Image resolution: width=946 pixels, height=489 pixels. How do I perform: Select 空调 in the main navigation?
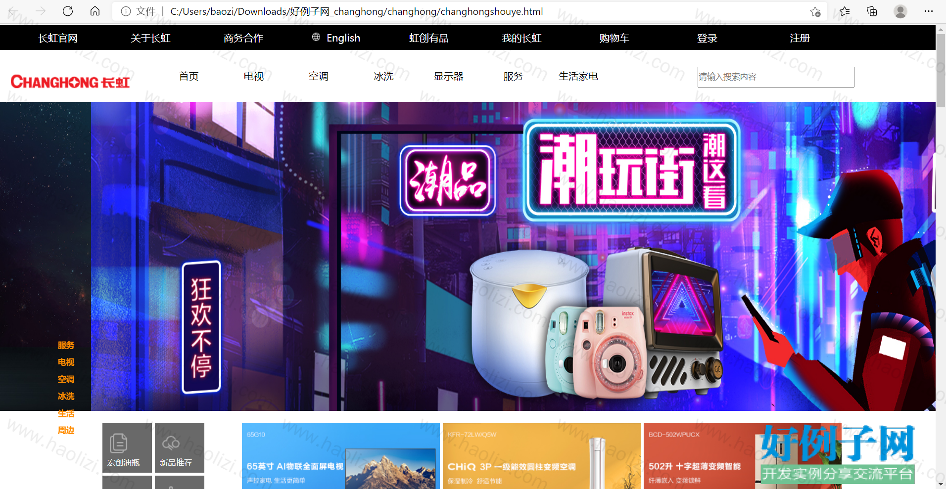pos(319,76)
